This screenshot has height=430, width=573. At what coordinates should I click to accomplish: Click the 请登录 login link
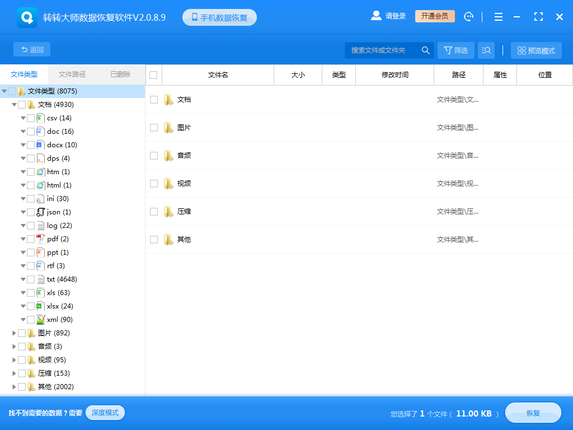396,16
